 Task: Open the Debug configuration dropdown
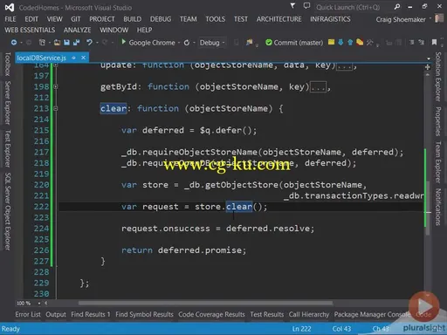tap(212, 43)
